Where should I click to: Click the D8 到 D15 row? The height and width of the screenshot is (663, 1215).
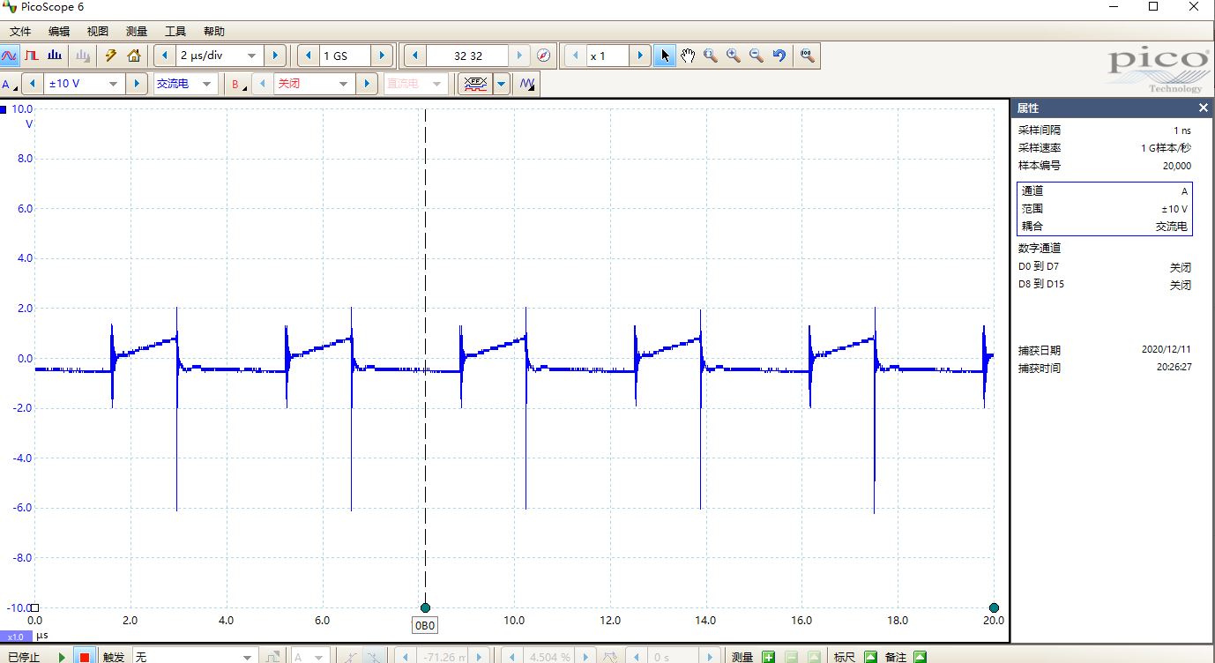pos(1105,285)
